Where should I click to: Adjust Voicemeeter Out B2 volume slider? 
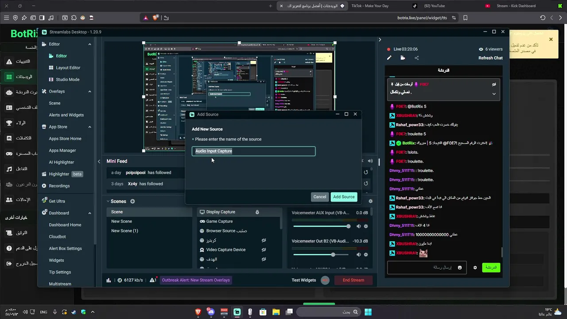click(x=322, y=255)
